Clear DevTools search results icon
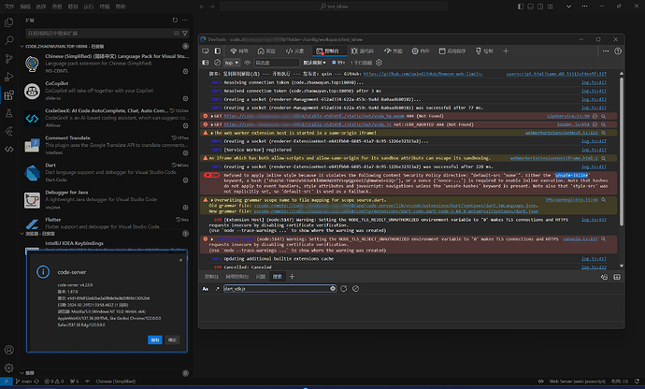 (355, 289)
